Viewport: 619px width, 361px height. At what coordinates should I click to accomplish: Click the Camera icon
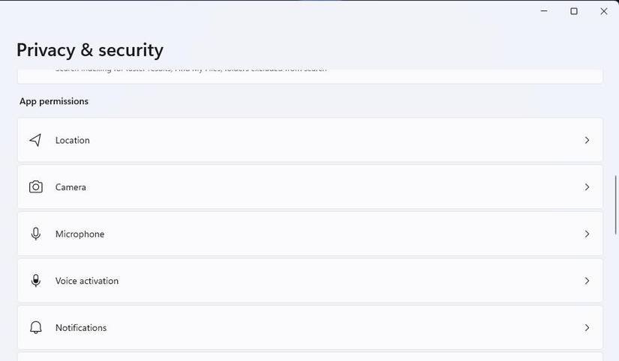(35, 187)
